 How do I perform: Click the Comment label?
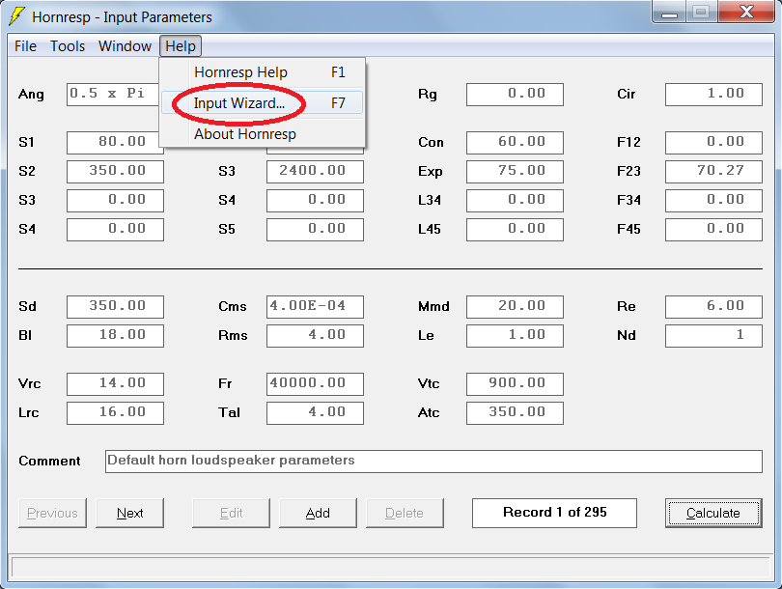tap(49, 461)
